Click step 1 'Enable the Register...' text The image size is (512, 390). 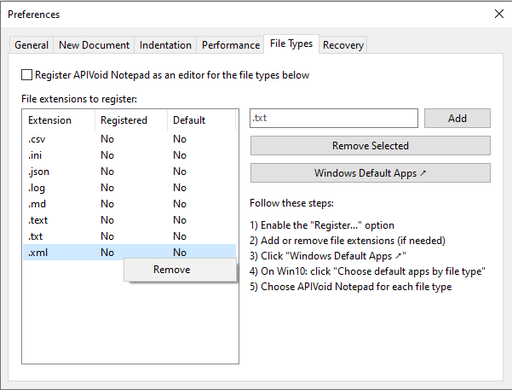[x=322, y=225]
